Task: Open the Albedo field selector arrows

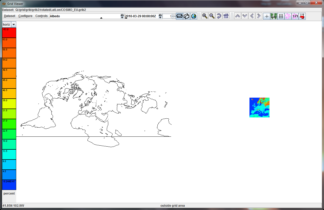Action: pos(122,16)
